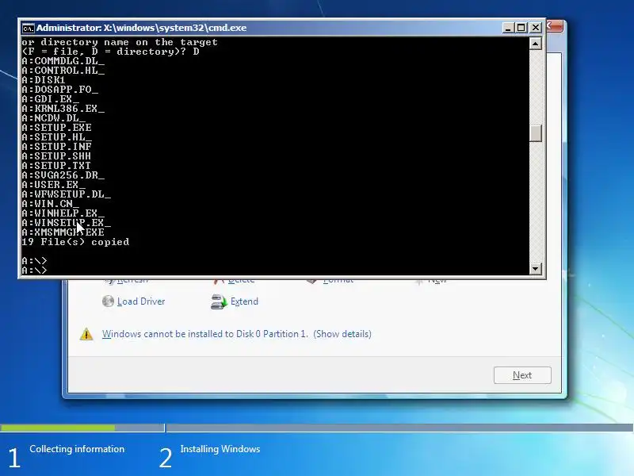
Task: Click the Extend partition icon
Action: [x=219, y=301]
